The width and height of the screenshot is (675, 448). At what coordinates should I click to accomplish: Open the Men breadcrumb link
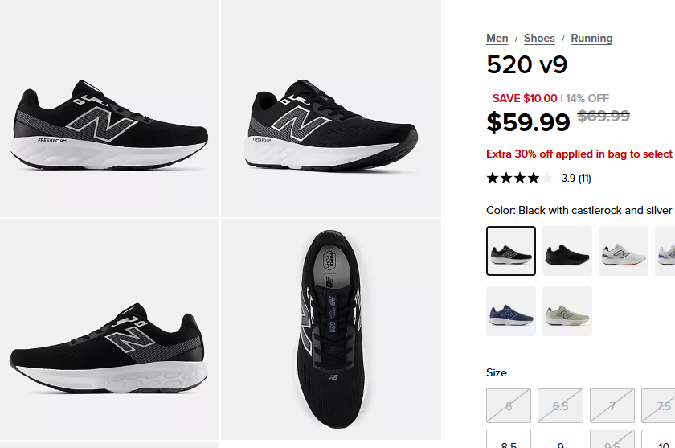coord(497,39)
